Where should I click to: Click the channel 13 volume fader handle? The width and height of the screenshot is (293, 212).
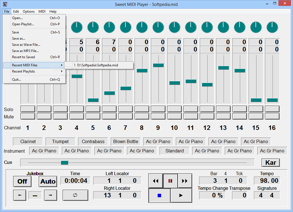coord(224,68)
